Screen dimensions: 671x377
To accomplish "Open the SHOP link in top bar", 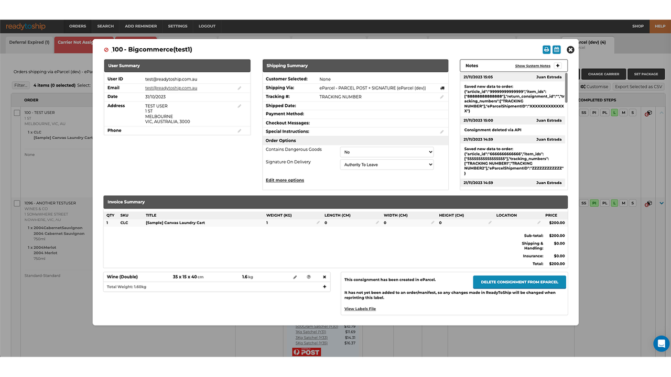I will pos(638,26).
